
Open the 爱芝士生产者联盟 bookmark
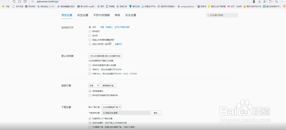[x=217, y=6]
